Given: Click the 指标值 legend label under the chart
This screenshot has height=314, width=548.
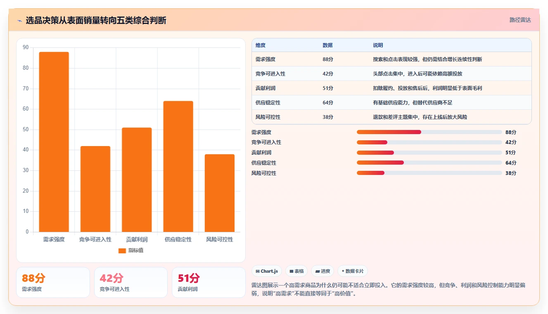Looking at the screenshot, I should click(136, 250).
